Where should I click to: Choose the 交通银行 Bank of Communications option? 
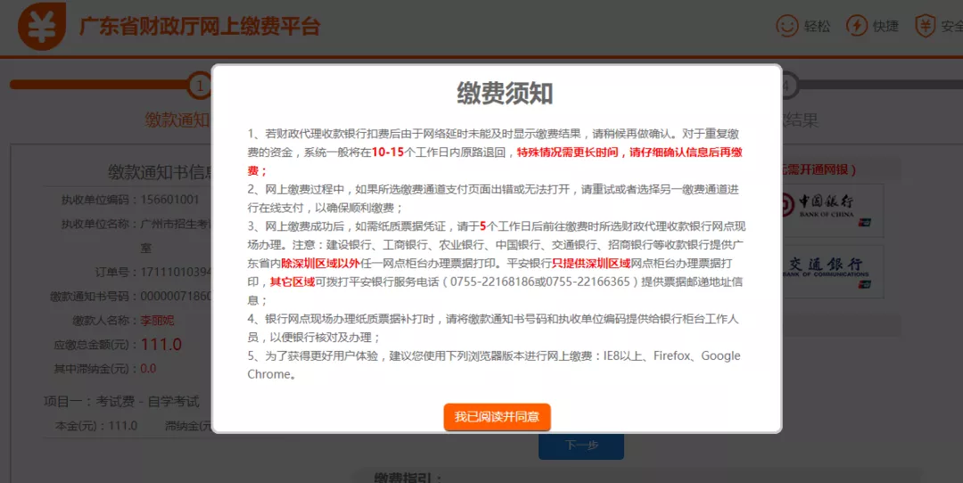pyautogui.click(x=825, y=271)
